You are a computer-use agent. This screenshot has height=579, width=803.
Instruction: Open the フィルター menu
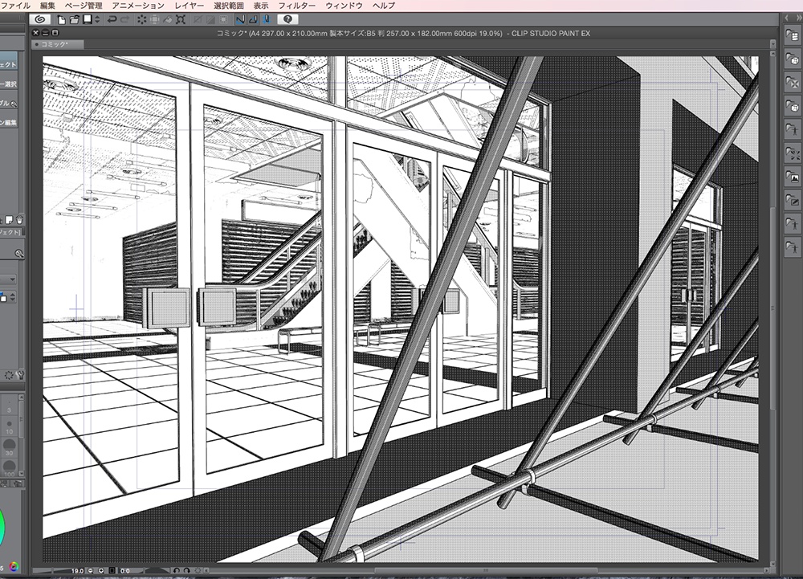[x=296, y=6]
